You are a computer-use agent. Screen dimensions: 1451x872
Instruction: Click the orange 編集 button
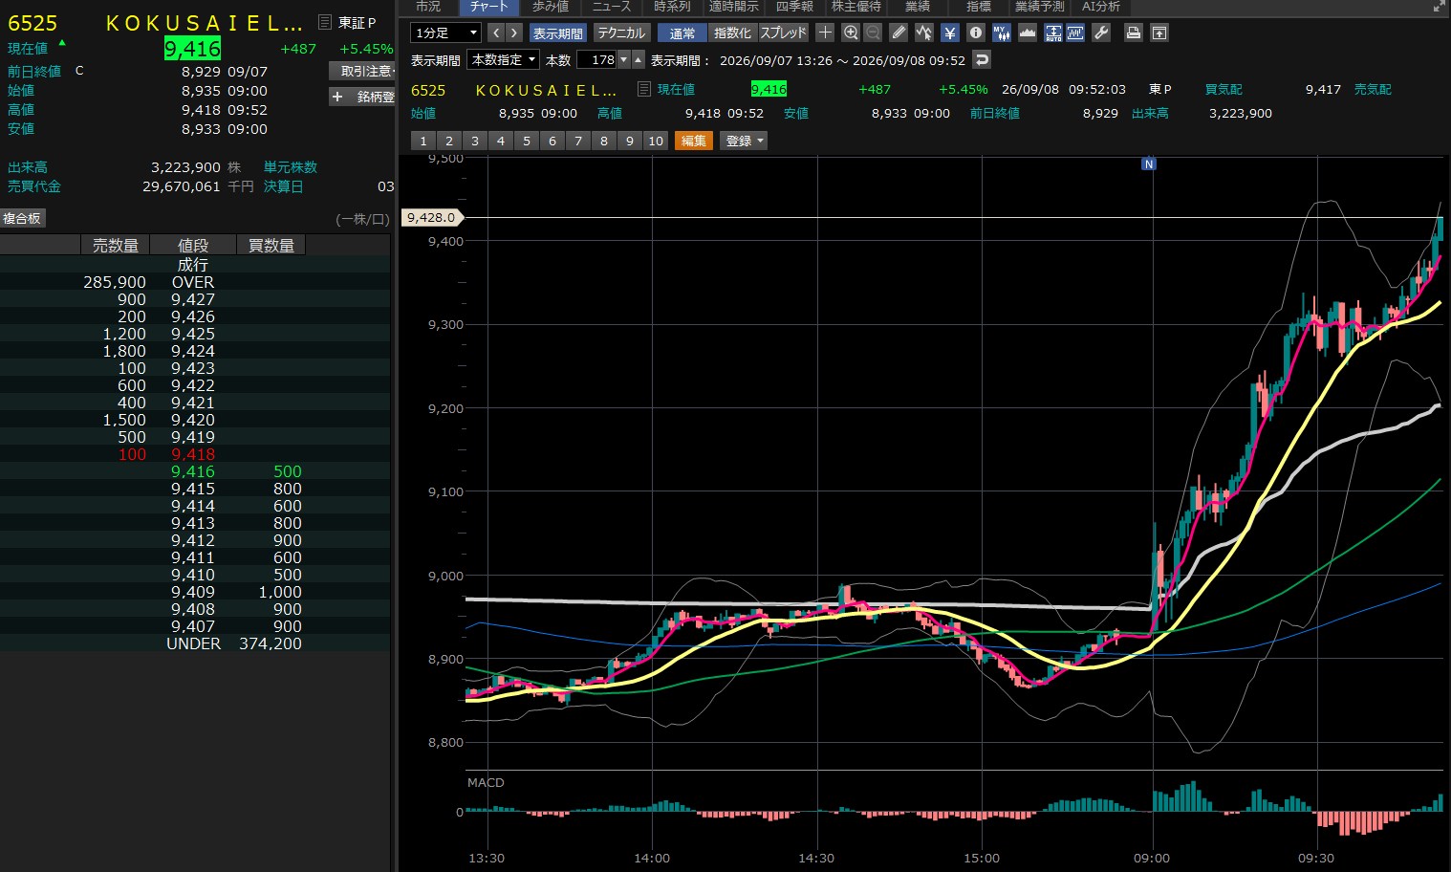pos(694,141)
